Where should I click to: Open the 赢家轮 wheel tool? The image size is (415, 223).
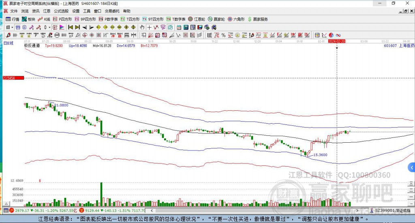click(x=216, y=19)
